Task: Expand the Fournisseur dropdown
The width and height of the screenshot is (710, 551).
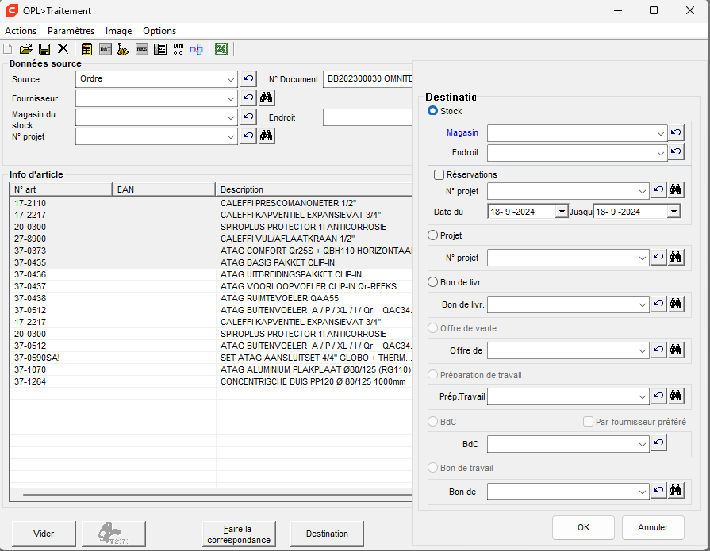Action: (x=231, y=98)
